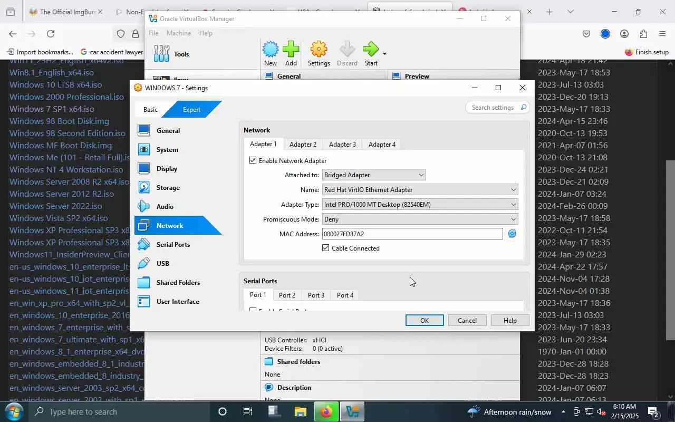The height and width of the screenshot is (422, 675).
Task: Open the notification center on taskbar
Action: point(653,411)
